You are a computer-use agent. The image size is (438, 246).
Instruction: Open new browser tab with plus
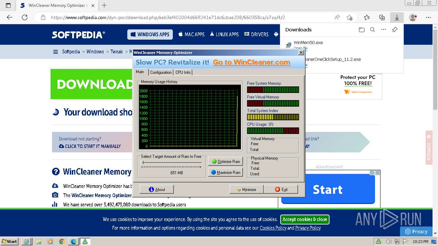[104, 5]
